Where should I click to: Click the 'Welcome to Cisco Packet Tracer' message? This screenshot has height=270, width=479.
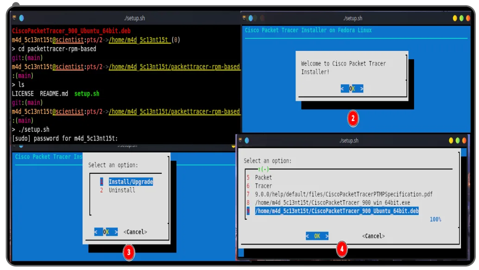(343, 67)
